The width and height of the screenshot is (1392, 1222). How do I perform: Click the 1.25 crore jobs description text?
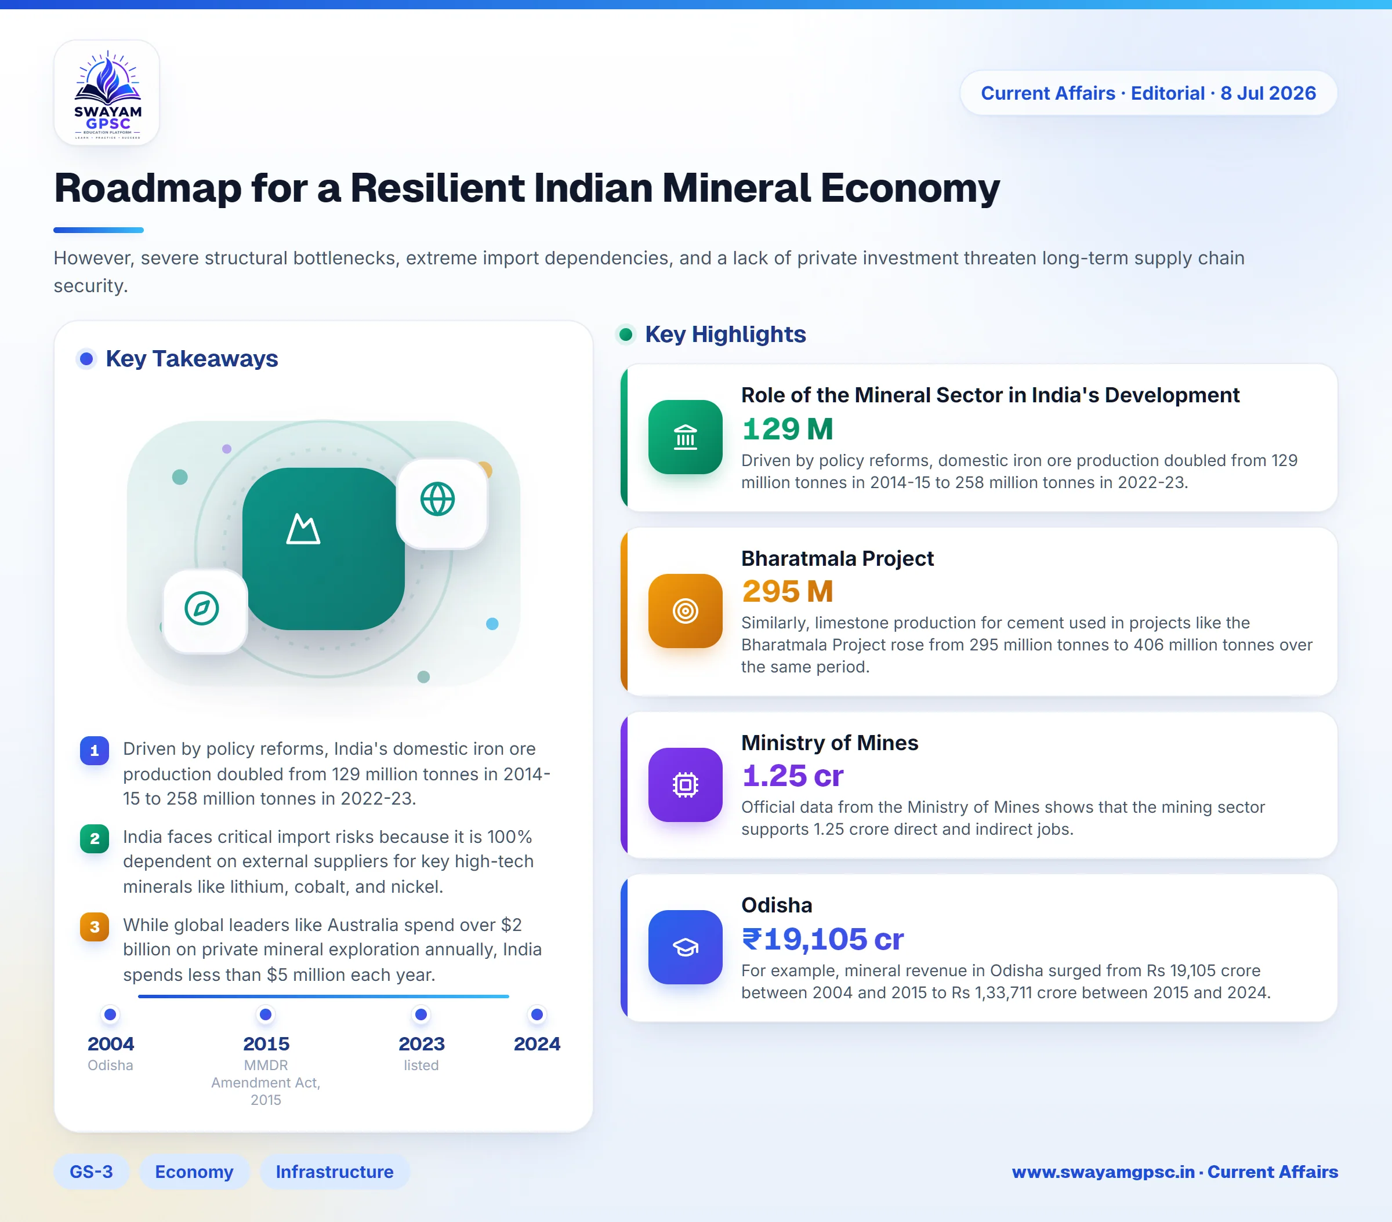pos(1002,817)
